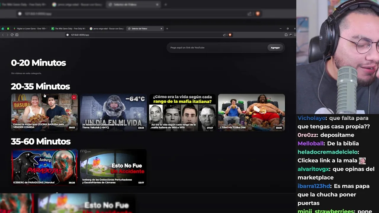
Task: Switch to jenna ortga edad Google tab
Action: [107, 29]
